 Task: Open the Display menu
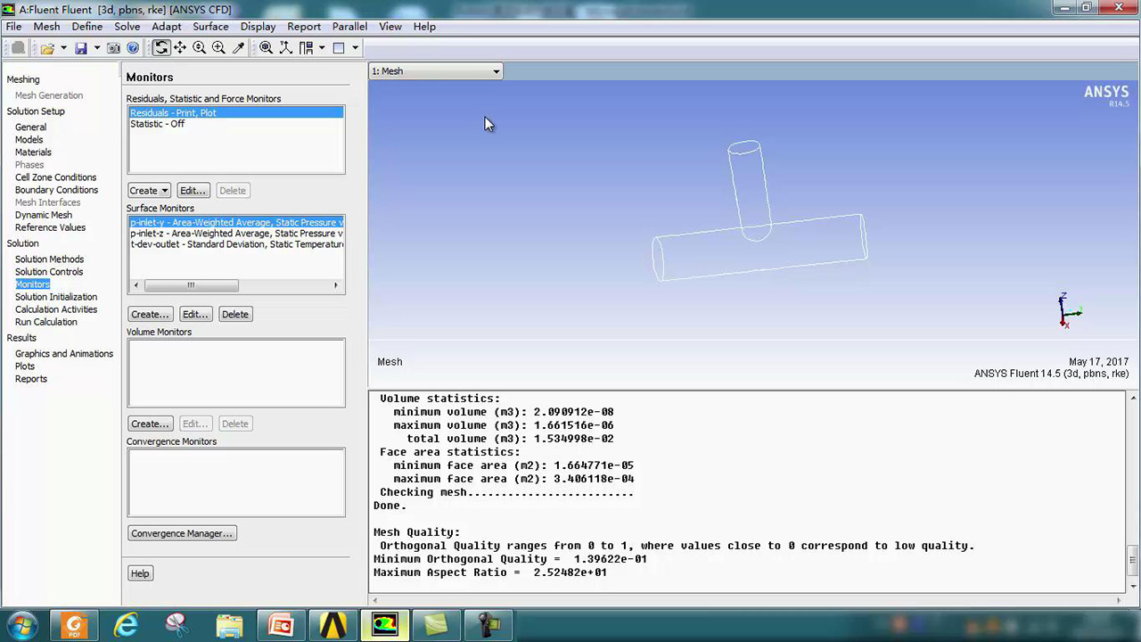click(258, 27)
